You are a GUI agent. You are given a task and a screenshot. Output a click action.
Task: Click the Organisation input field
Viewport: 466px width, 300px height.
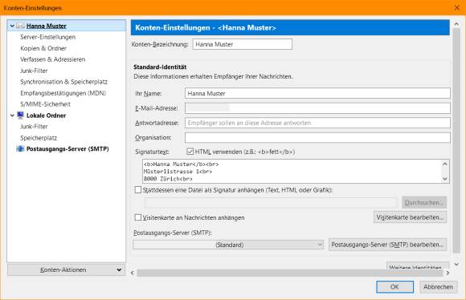pyautogui.click(x=317, y=137)
